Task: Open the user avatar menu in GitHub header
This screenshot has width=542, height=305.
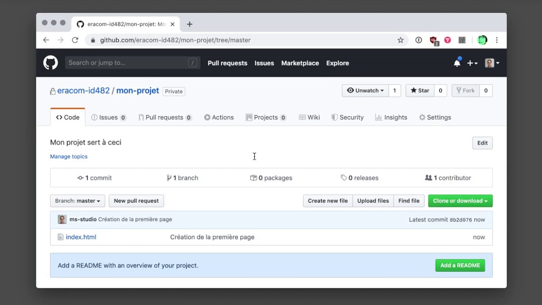Action: pos(492,63)
